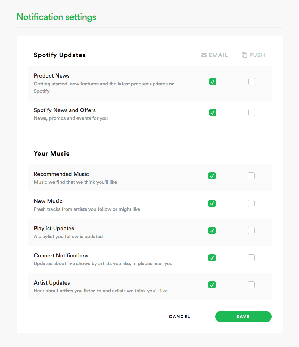The width and height of the screenshot is (299, 347).
Task: Click the Artist Updates label
Action: 52,282
